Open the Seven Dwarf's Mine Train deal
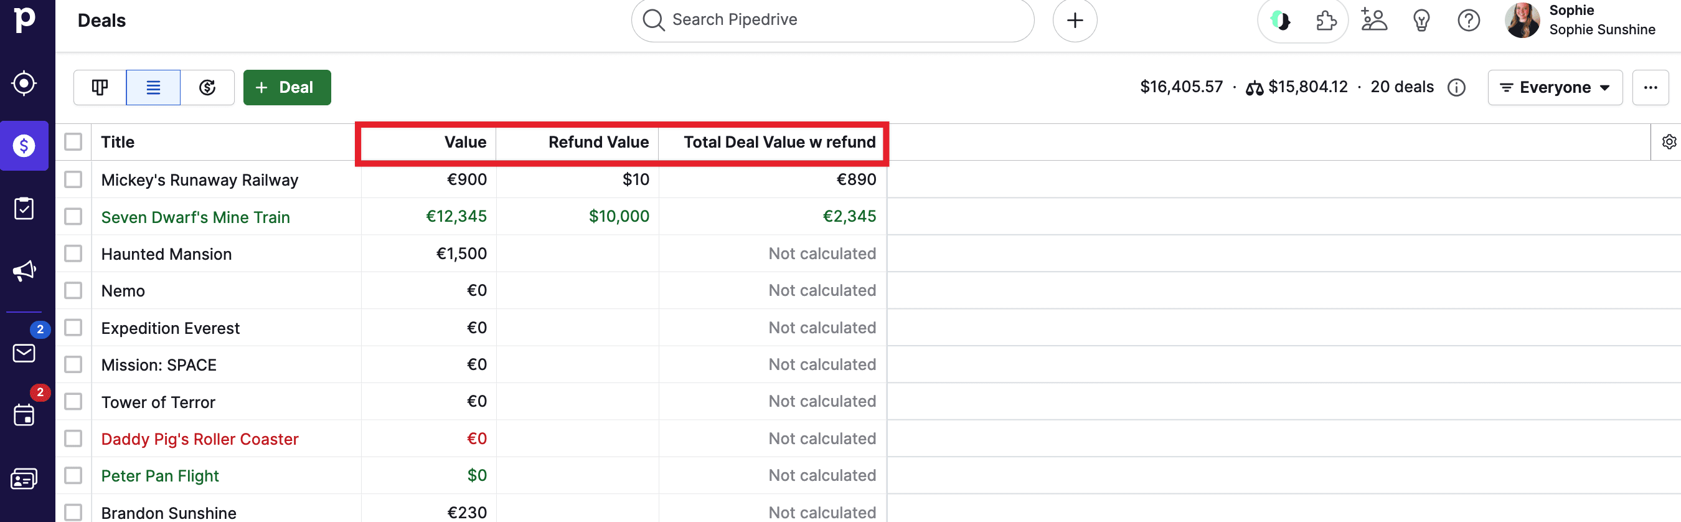This screenshot has height=522, width=1681. (x=195, y=217)
